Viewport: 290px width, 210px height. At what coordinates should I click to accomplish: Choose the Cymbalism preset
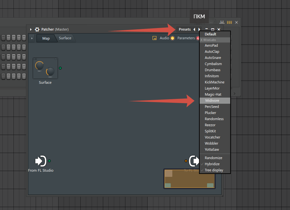click(x=215, y=64)
